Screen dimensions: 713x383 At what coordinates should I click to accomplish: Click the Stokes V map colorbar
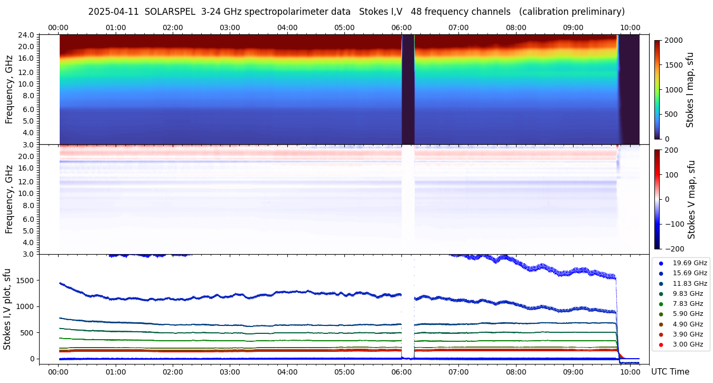pyautogui.click(x=657, y=199)
